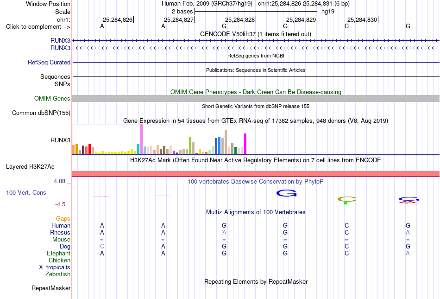440x299 pixels.
Task: Click the hg19 label beside scale bar
Action: pyautogui.click(x=328, y=12)
